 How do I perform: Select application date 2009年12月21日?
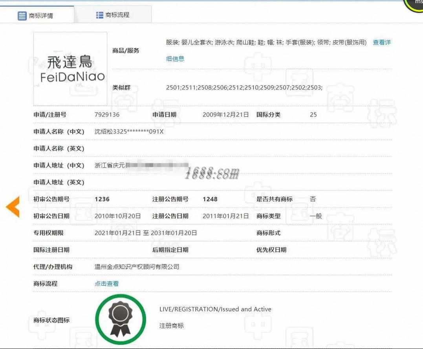[225, 115]
